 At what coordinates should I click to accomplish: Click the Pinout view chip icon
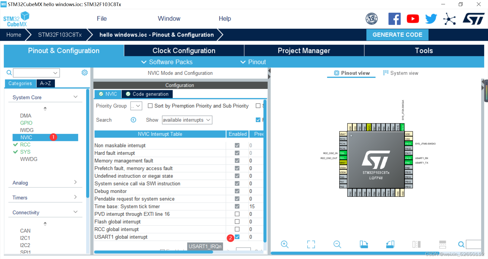[337, 73]
